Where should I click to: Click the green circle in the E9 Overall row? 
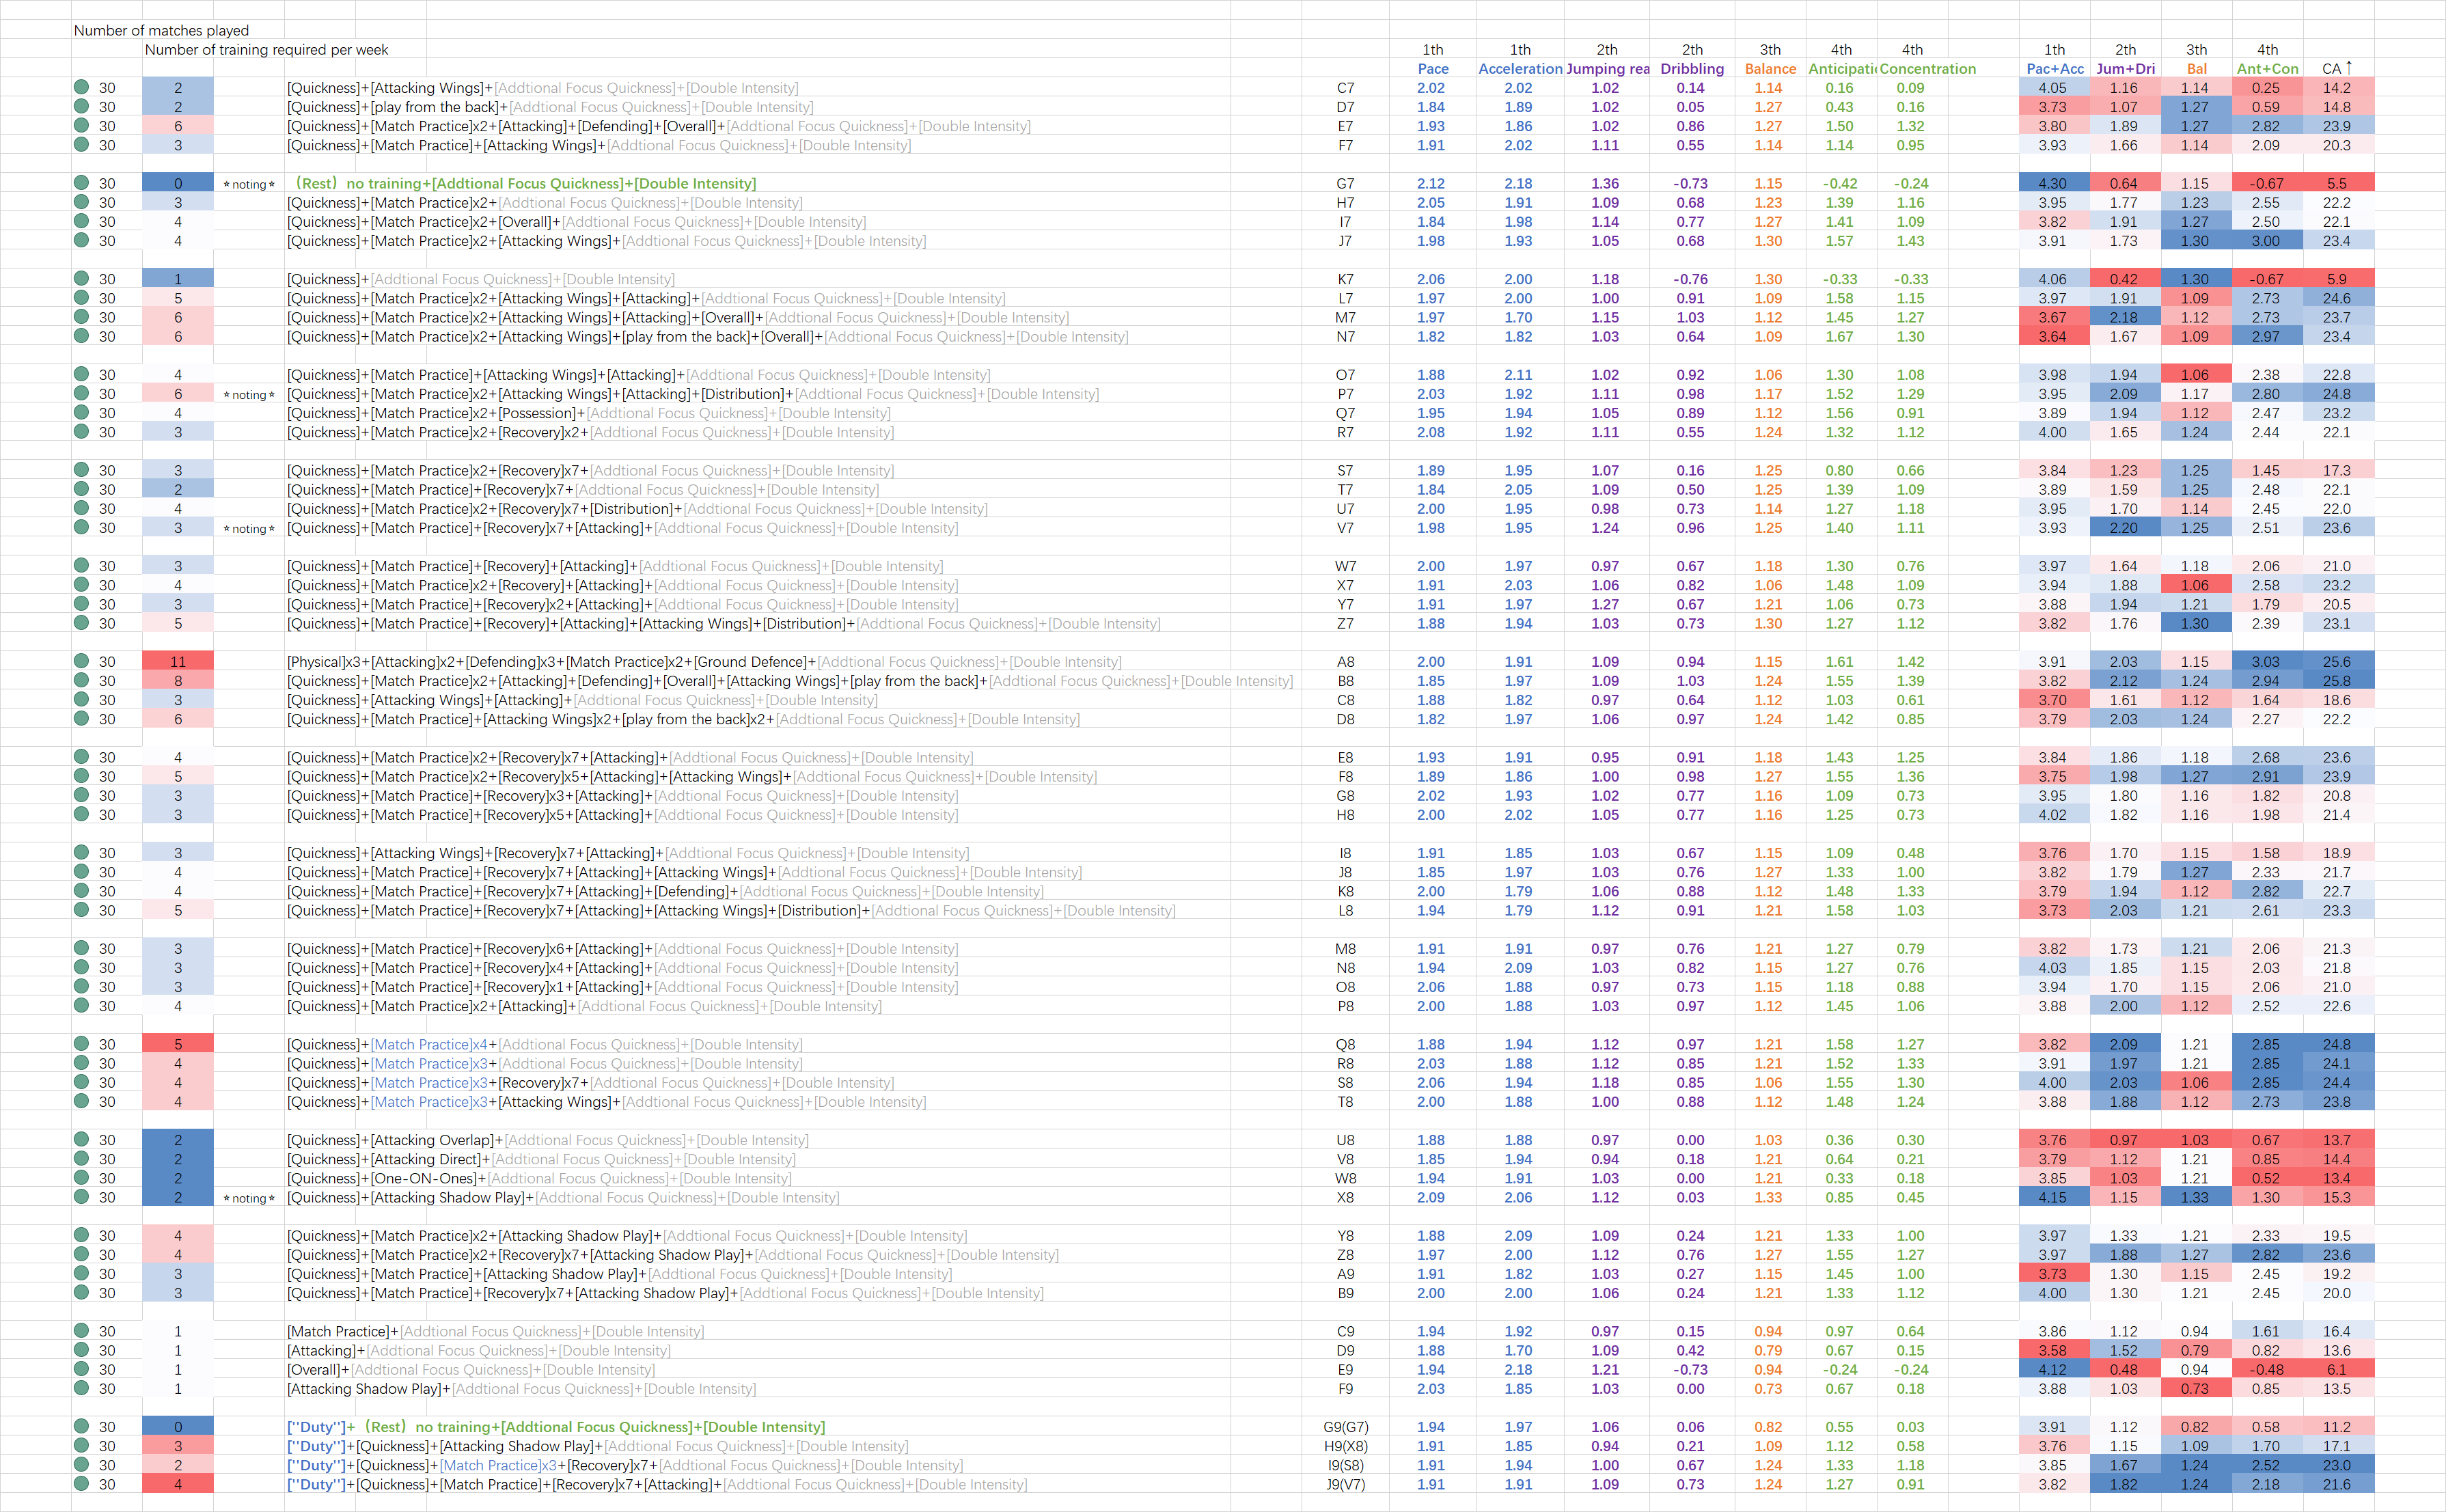pos(81,1368)
